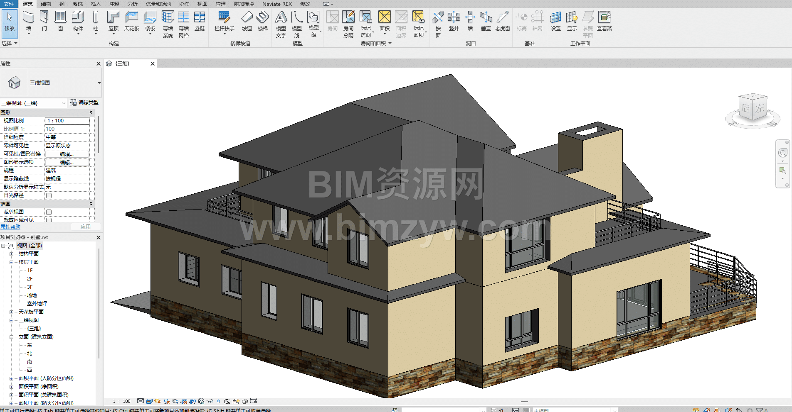This screenshot has height=412, width=792.
Task: Toggle the 裁剪区域可见 checkbox
Action: [49, 220]
